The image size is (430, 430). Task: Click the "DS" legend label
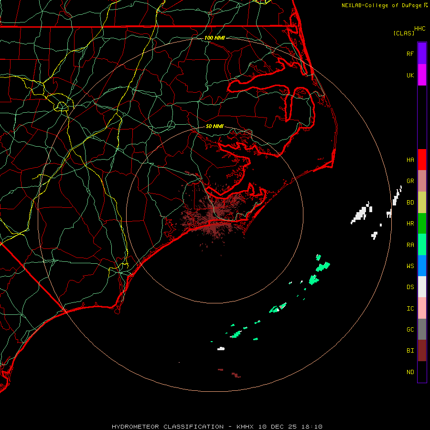click(x=410, y=287)
